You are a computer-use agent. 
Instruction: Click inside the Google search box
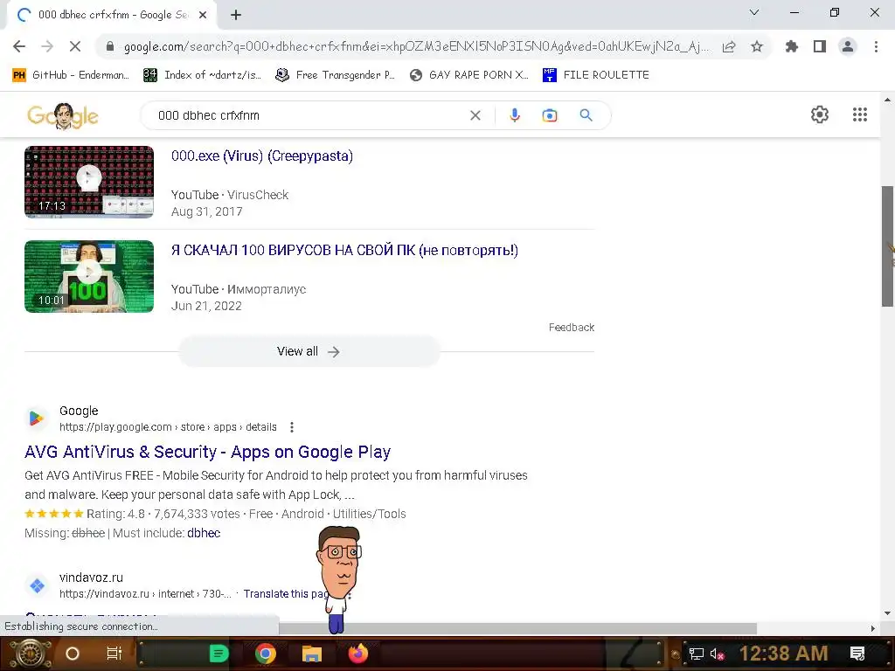click(311, 115)
